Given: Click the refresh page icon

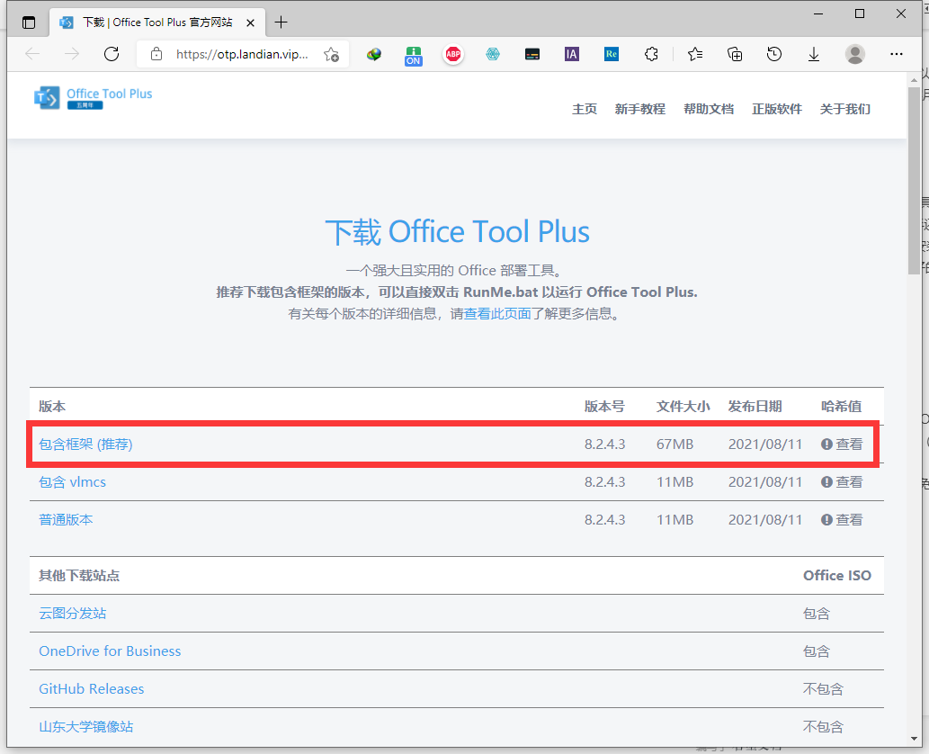Looking at the screenshot, I should 112,54.
